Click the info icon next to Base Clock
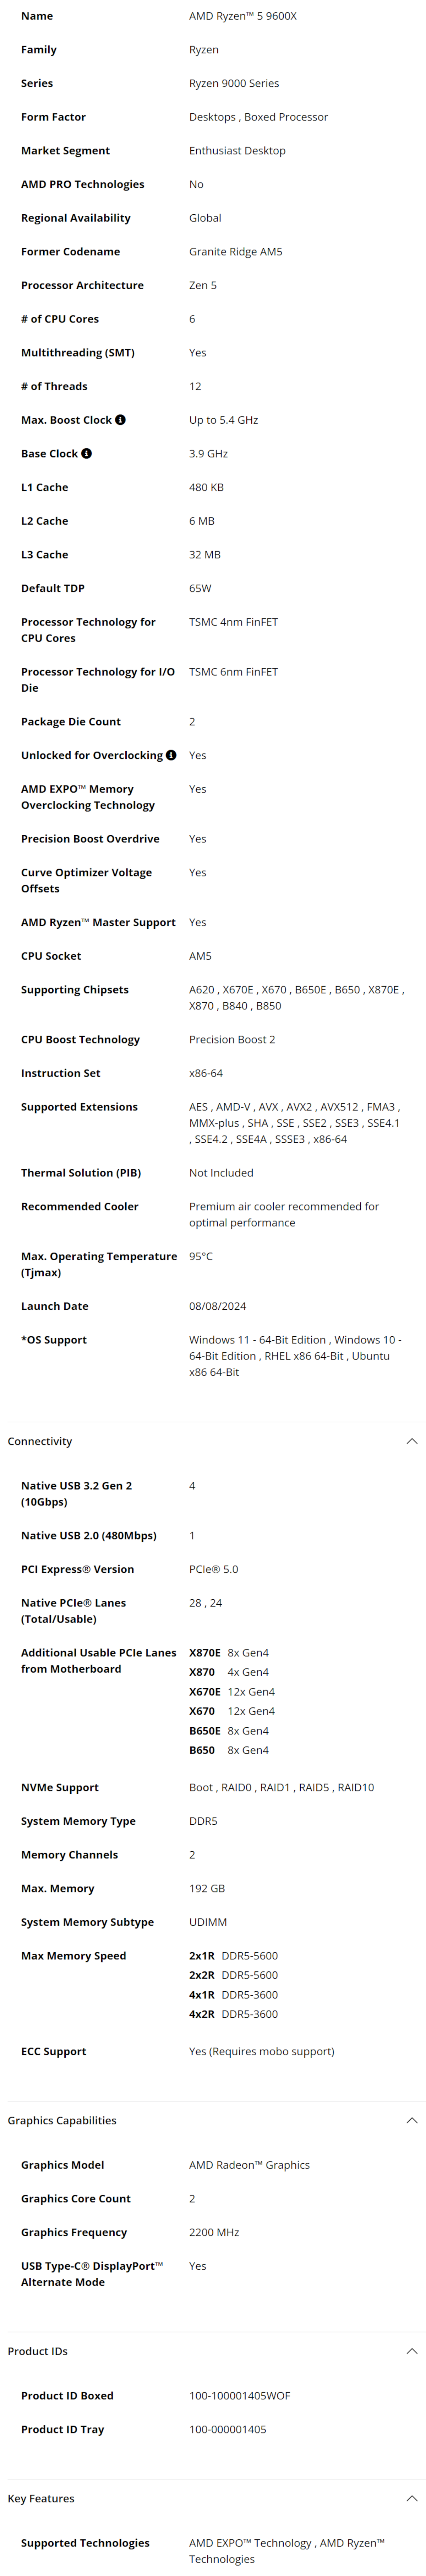This screenshot has height=2576, width=426. pos(86,454)
